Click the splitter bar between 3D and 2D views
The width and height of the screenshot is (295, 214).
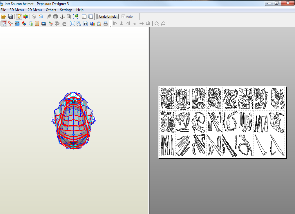(x=149, y=120)
